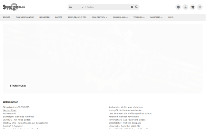Click 'Paranoid- Gender Revolution' entry
The image size is (207, 129).
click(x=124, y=117)
